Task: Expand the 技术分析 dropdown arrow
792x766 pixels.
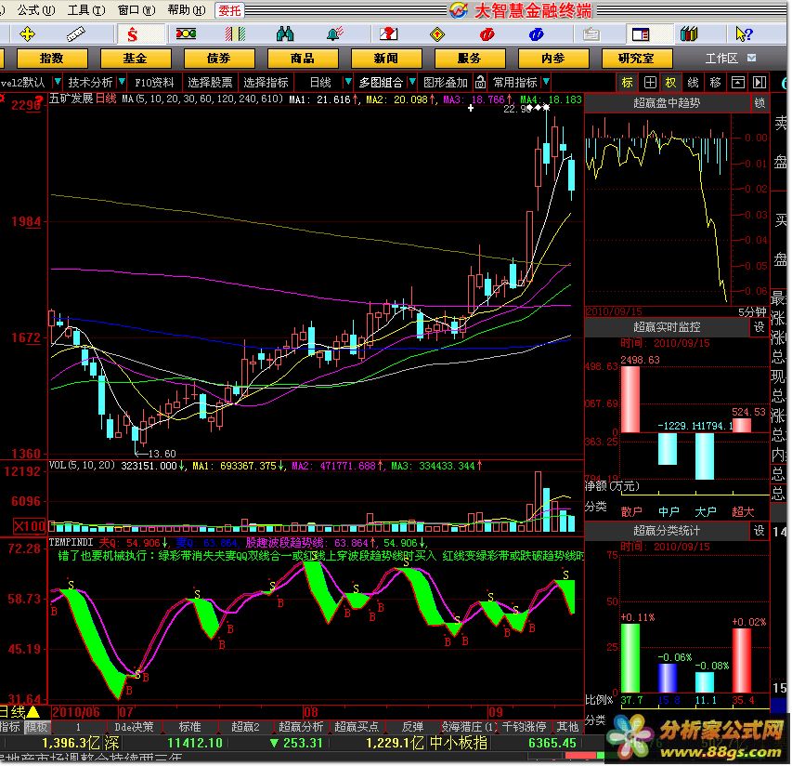Action: point(122,82)
